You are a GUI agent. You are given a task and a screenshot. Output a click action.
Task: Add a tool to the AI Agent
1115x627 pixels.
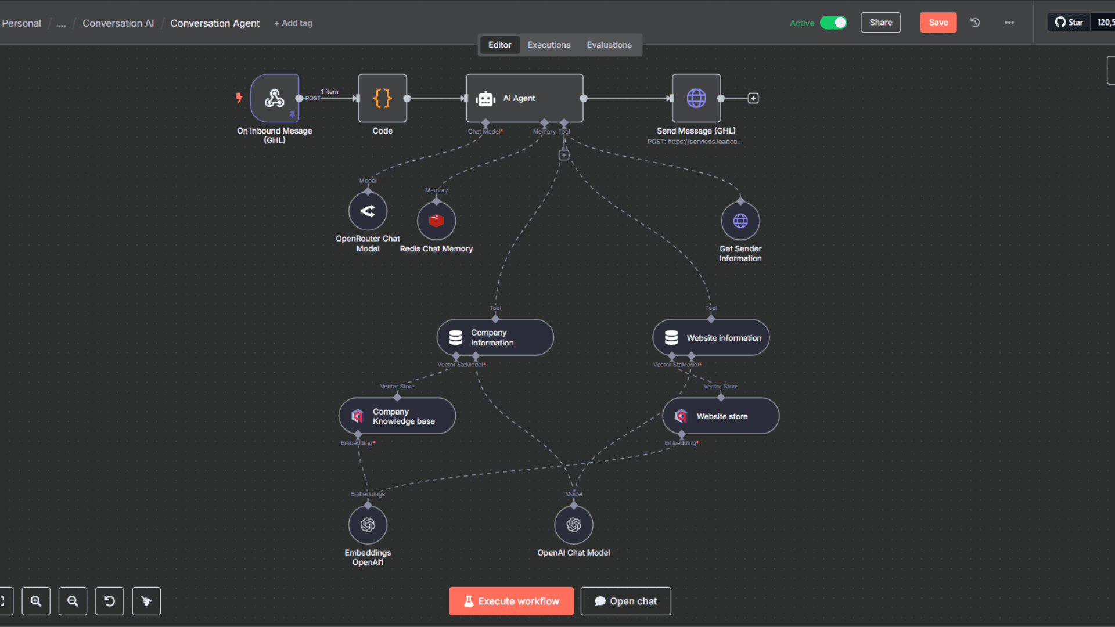pos(564,155)
